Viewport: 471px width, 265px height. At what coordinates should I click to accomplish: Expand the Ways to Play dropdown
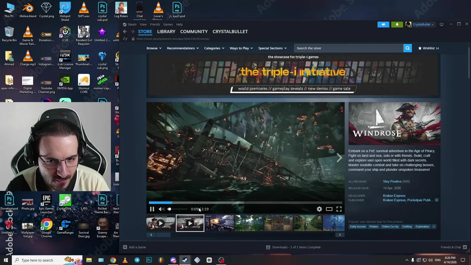(x=241, y=48)
